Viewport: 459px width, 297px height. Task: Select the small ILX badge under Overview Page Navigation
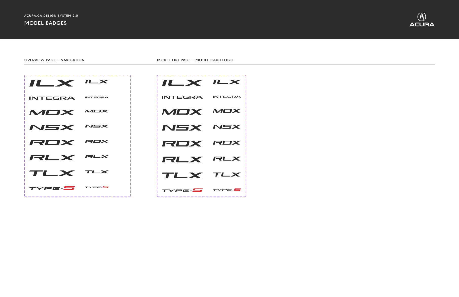[97, 82]
